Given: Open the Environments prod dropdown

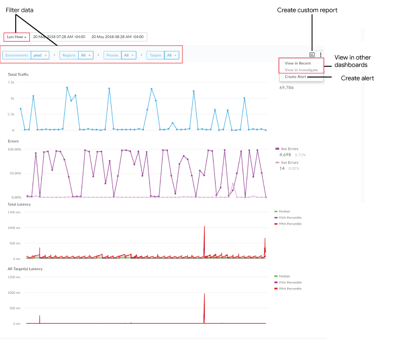Looking at the screenshot, I should pyautogui.click(x=40, y=55).
